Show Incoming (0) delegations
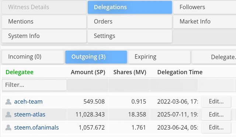Viewport: 236px width, 137px height. 33,57
